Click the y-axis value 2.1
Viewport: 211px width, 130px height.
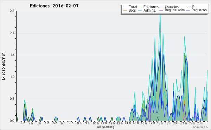[x=12, y=33]
